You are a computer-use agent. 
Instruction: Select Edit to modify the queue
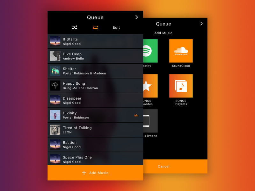(116, 28)
